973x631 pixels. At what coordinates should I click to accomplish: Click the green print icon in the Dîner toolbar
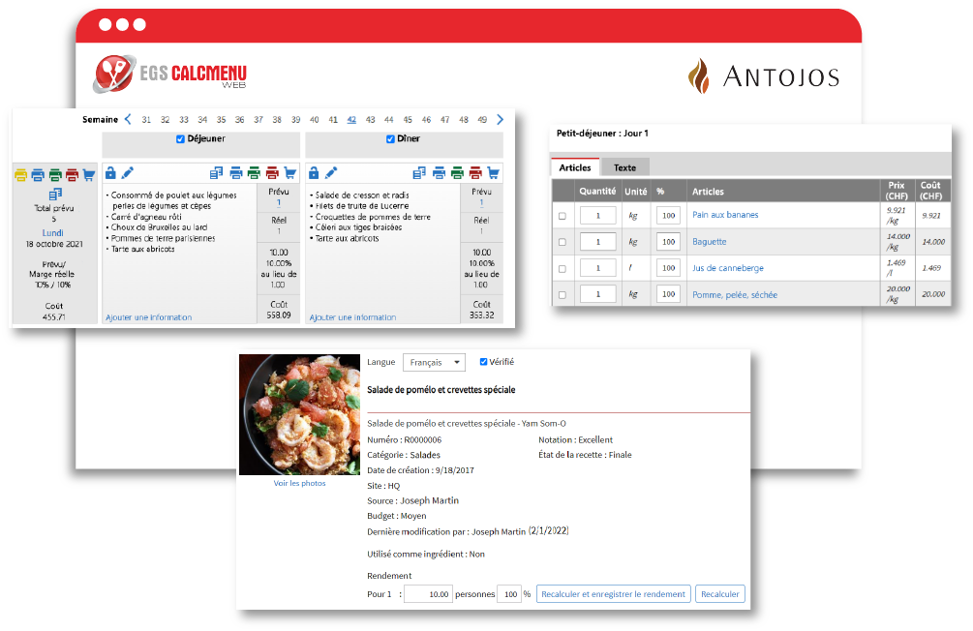pyautogui.click(x=457, y=172)
